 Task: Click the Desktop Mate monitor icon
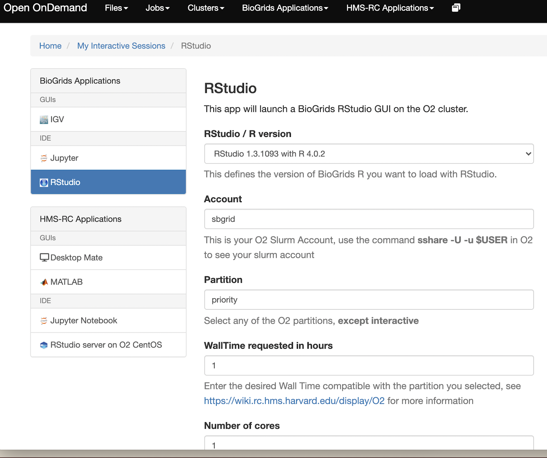[44, 258]
